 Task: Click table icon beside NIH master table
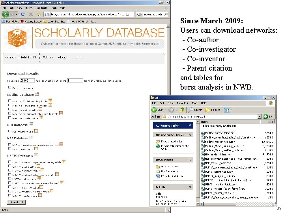[x=36, y=131]
